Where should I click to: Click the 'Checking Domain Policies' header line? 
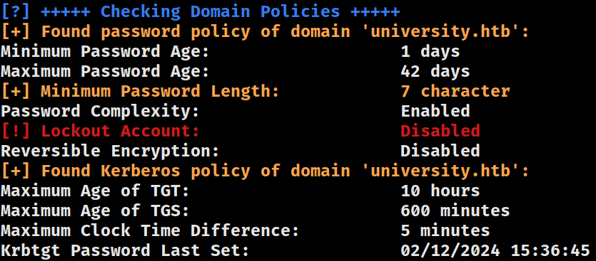point(201,12)
